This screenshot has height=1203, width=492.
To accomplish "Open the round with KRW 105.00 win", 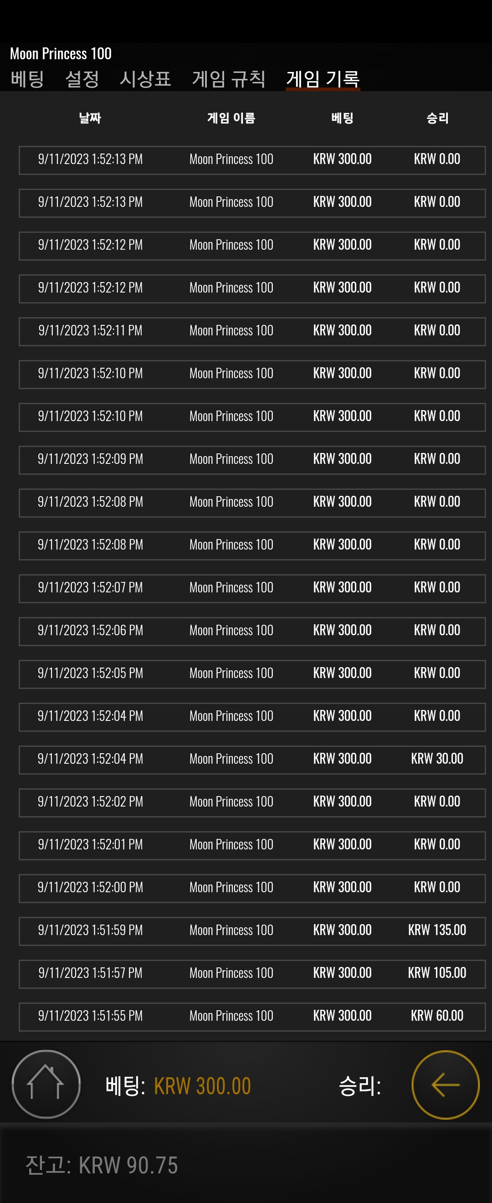I will [252, 974].
